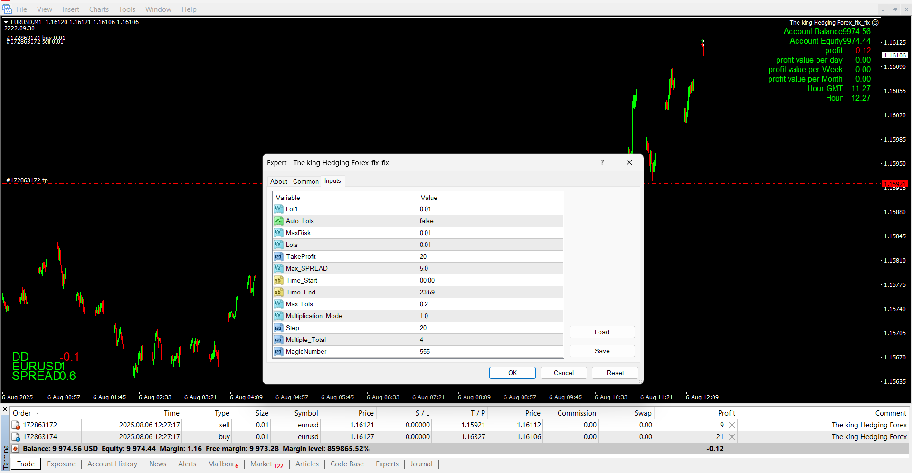The image size is (912, 473).
Task: Click the Load button
Action: click(602, 332)
